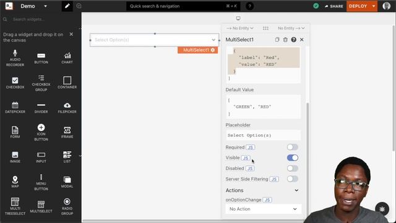Switch onOptionChange to JS mode
This screenshot has width=396, height=223.
(x=267, y=199)
